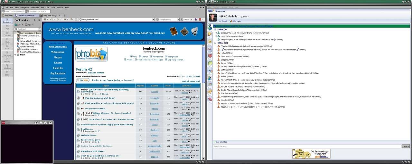Click the joystick icon in benheck banner

[184, 31]
